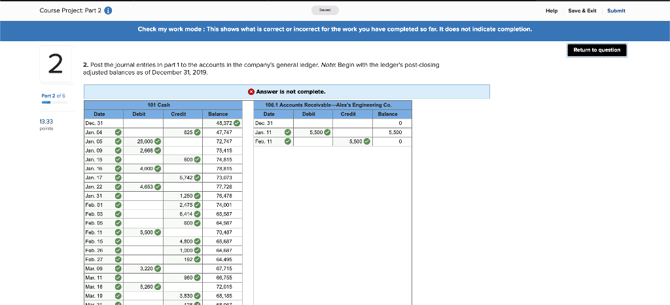
Task: Click the check icon beside Cash Jan. 05 date
Action: 118,141
